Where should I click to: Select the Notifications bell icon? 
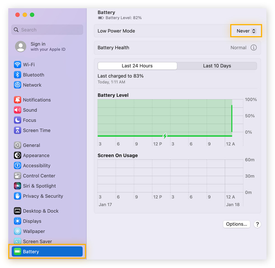point(18,100)
